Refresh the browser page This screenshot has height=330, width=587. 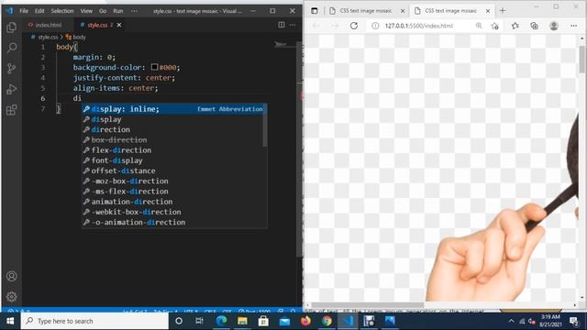click(x=354, y=26)
